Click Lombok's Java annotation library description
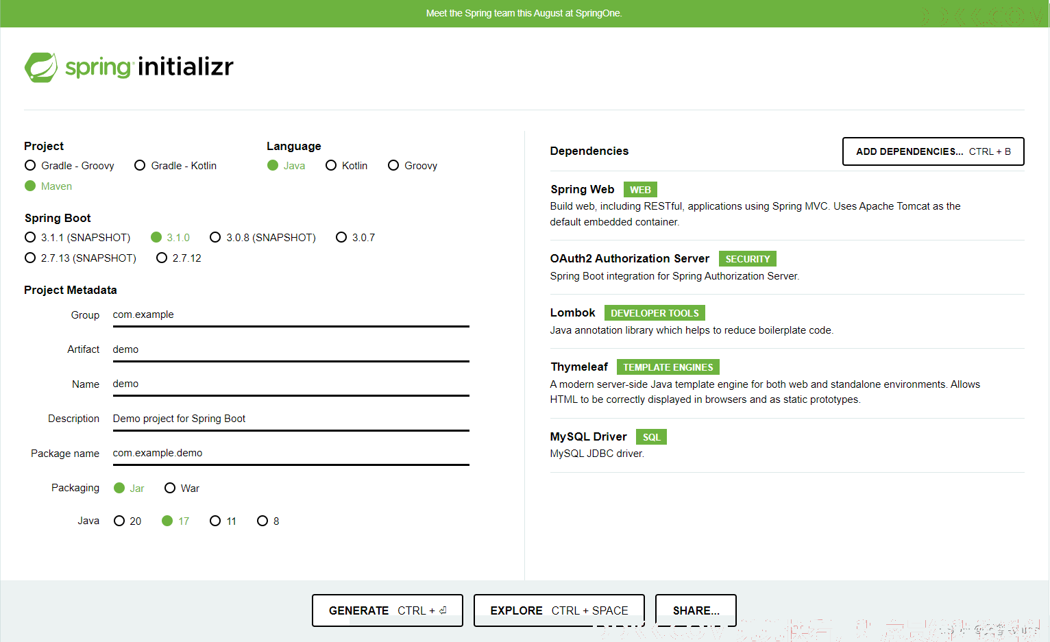 click(692, 330)
